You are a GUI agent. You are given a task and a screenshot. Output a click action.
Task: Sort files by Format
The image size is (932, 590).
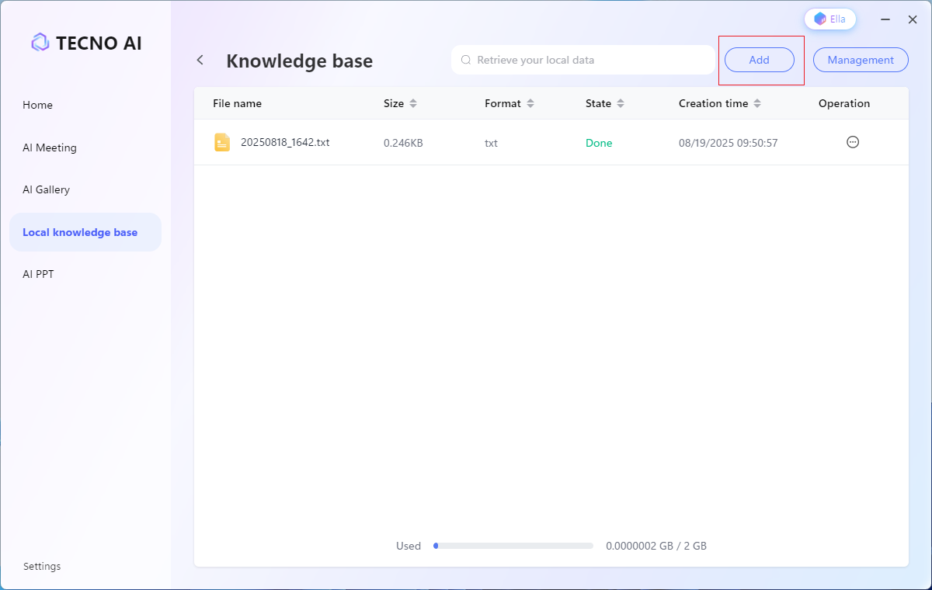pyautogui.click(x=530, y=103)
